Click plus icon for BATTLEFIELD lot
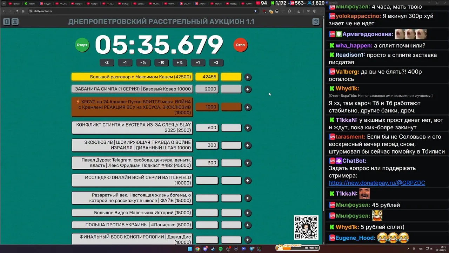This screenshot has height=253, width=449. point(248,181)
